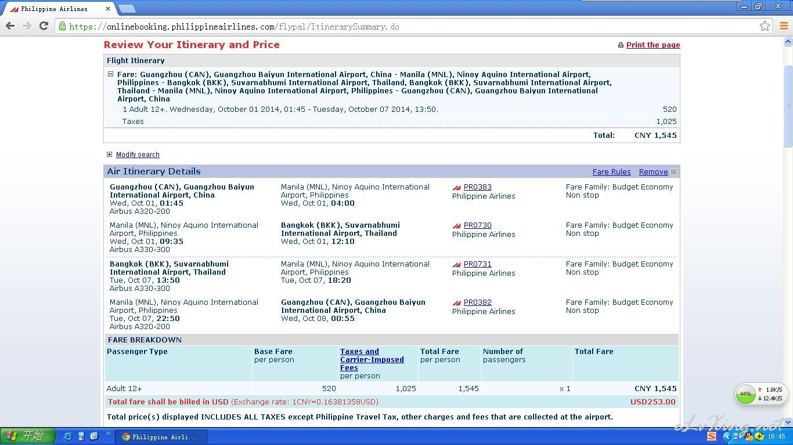Open the Print the page link
793x445 pixels.
tap(653, 45)
